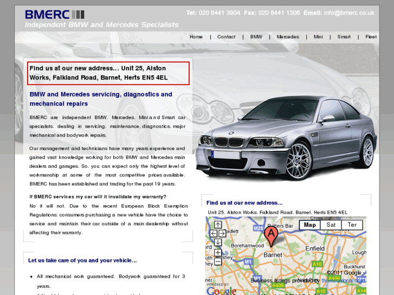Click the info@bmerc.co.uk email link
Screen dimensions: 394x295
349,13
